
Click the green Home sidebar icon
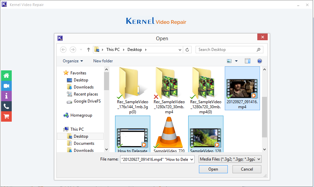pos(6,76)
